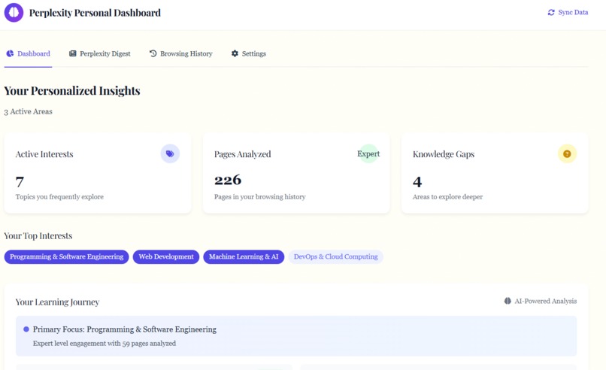Switch to the Perplexity Digest tab
Image resolution: width=606 pixels, height=370 pixels.
point(100,53)
